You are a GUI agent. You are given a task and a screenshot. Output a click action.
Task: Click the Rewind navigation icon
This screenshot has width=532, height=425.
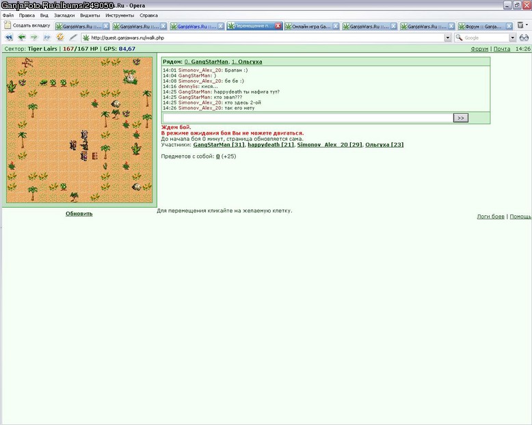point(9,38)
